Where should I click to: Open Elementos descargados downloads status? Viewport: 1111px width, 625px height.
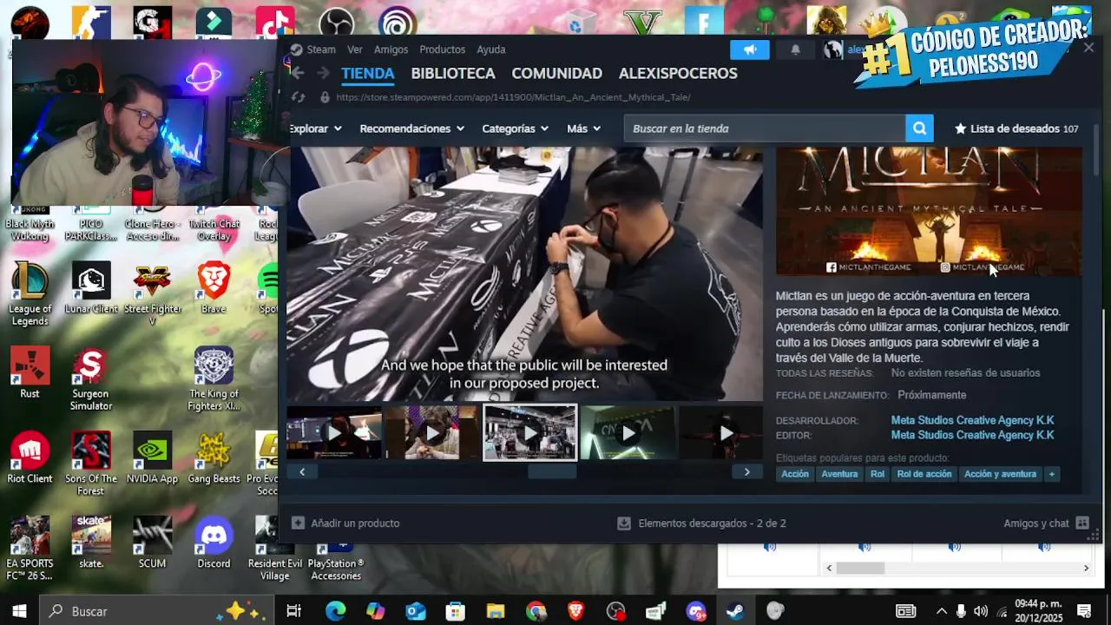coord(701,523)
